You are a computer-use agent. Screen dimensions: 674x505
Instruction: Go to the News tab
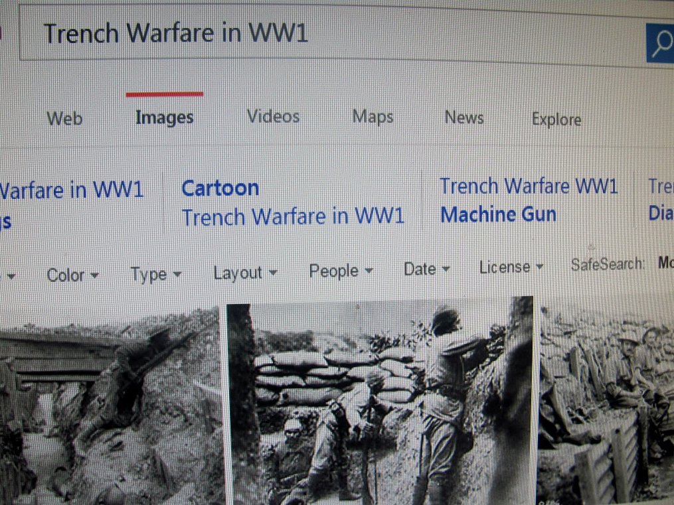click(464, 117)
